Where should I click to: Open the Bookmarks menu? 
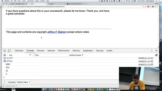(x=30, y=1)
